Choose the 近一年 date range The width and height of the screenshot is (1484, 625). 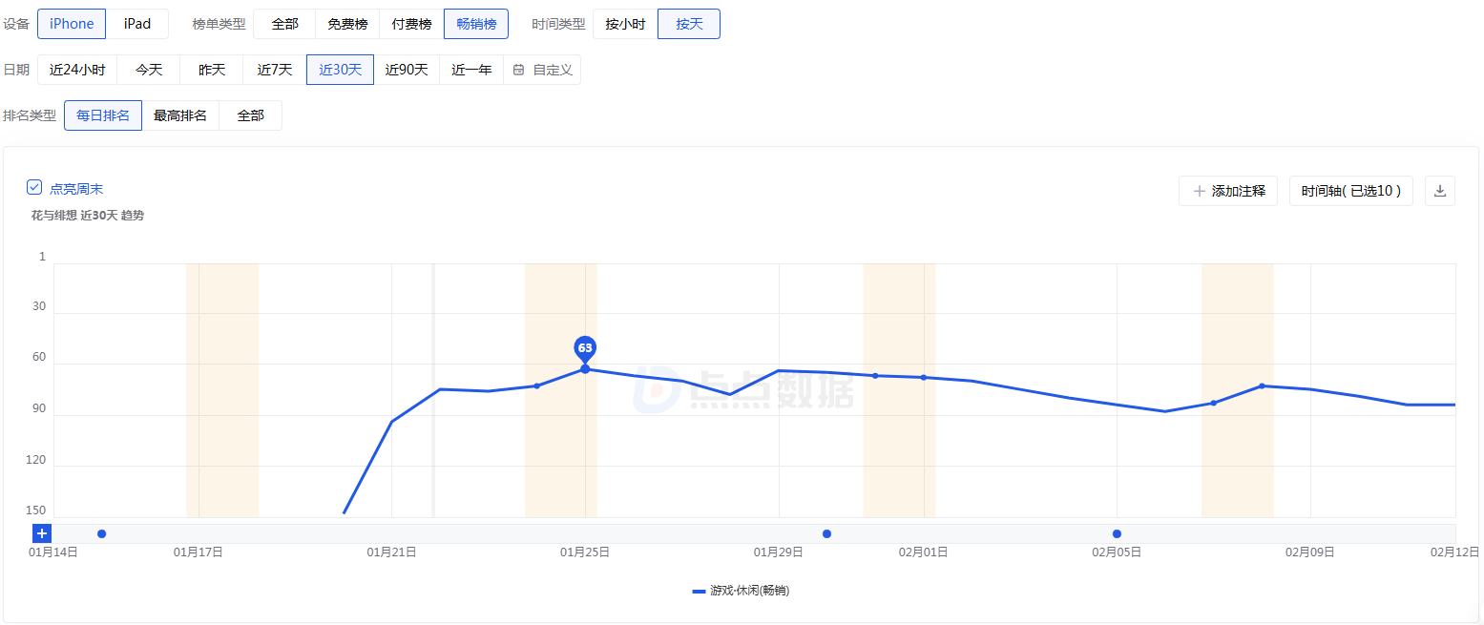coord(471,70)
